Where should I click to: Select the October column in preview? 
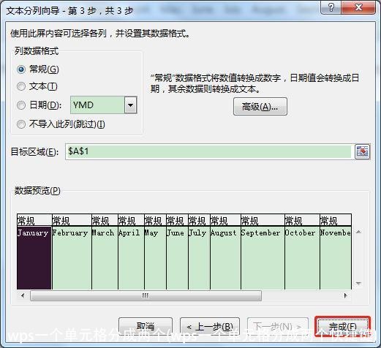[302, 257]
